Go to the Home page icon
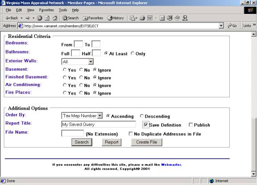The image size is (257, 185). tap(55, 18)
